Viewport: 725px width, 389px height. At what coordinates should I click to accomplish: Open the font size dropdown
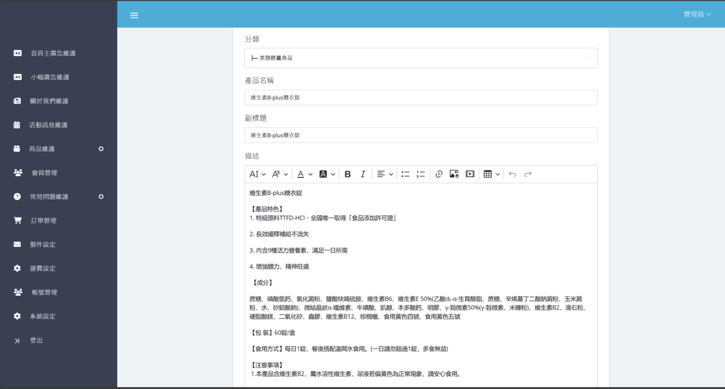pos(258,174)
